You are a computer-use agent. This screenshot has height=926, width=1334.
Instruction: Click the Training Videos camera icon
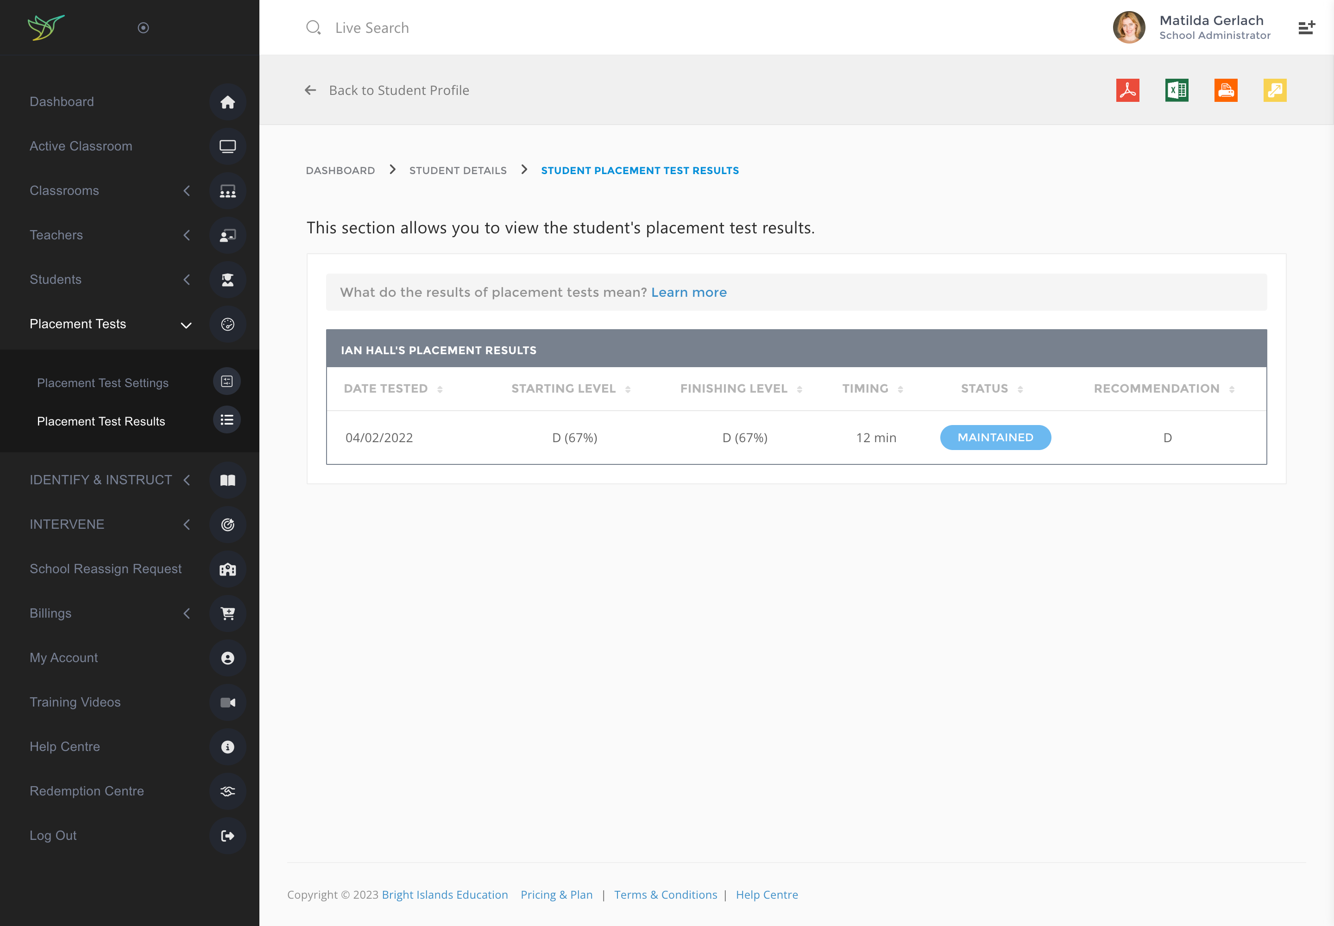click(227, 703)
